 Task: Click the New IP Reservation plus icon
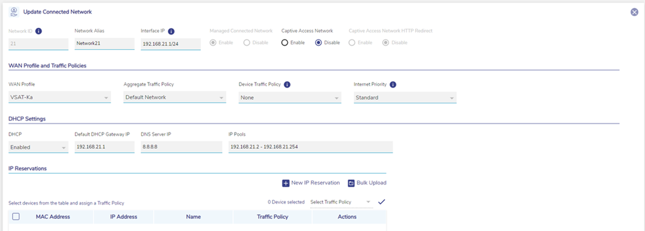pyautogui.click(x=286, y=183)
